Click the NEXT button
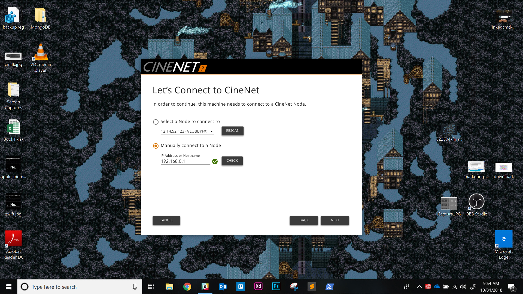Screen dimensions: 523x294 335,220
